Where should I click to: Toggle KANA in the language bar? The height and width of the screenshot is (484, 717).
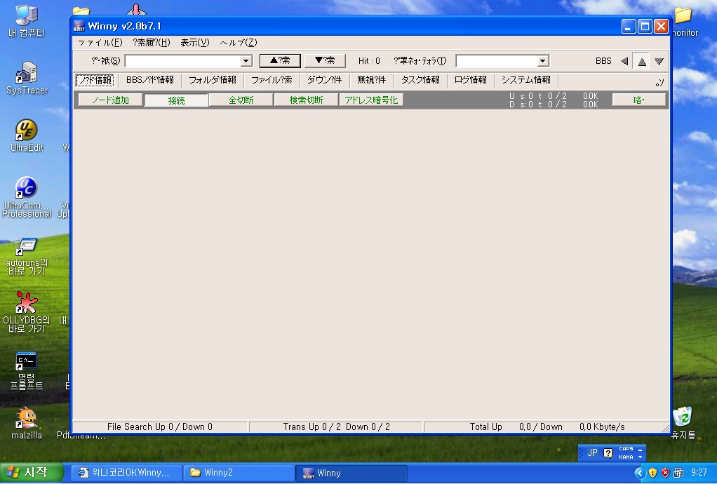point(626,457)
